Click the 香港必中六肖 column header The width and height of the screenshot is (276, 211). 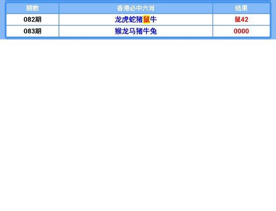coord(136,8)
